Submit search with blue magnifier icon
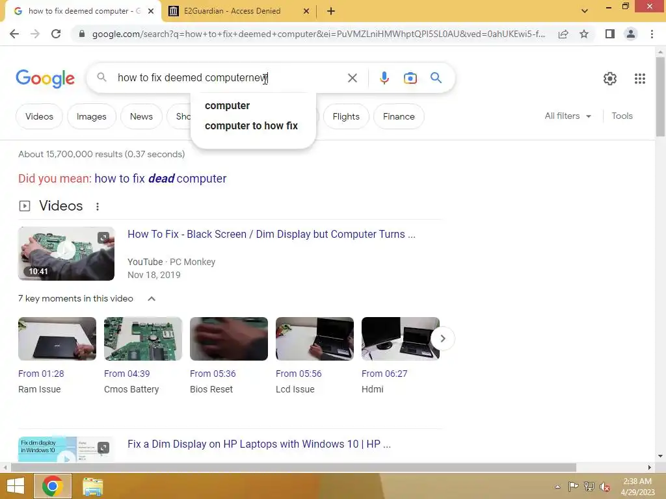The image size is (666, 499). tap(436, 78)
